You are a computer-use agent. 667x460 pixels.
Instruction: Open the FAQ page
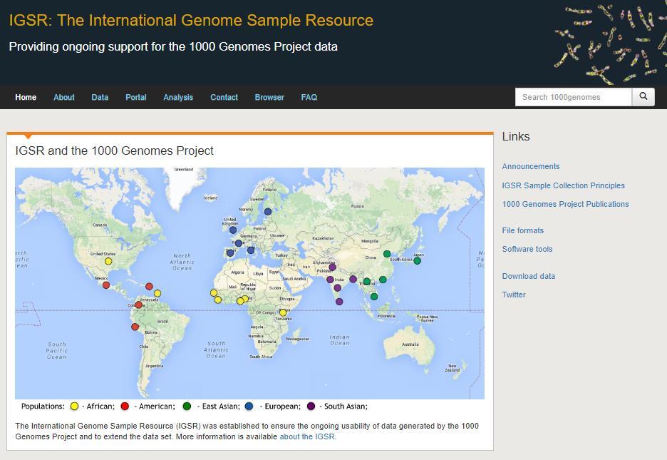click(x=309, y=97)
